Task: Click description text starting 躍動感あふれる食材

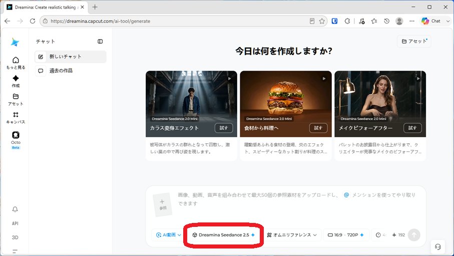Action: [x=285, y=148]
